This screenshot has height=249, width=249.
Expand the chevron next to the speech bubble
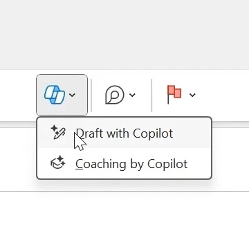point(132,95)
